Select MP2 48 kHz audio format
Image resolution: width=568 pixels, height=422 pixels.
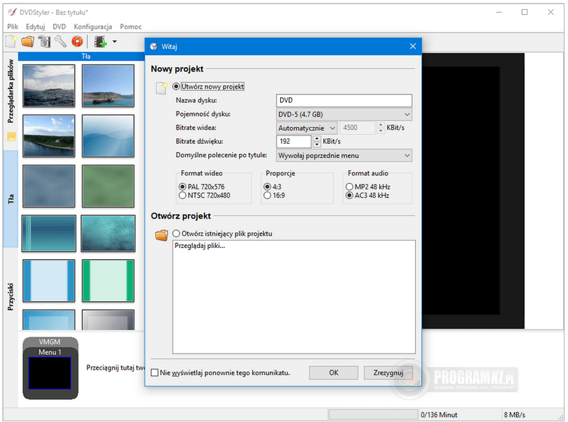(349, 187)
